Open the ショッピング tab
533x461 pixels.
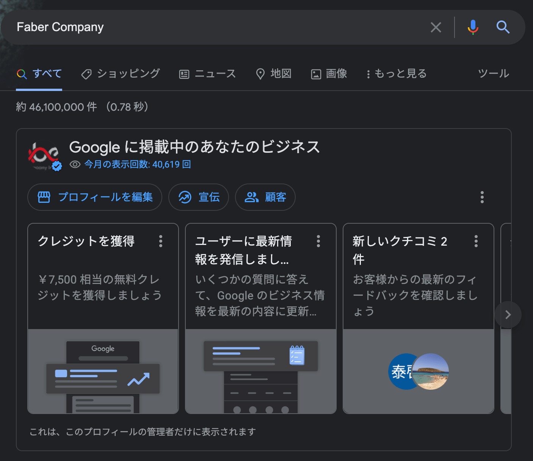tap(121, 74)
